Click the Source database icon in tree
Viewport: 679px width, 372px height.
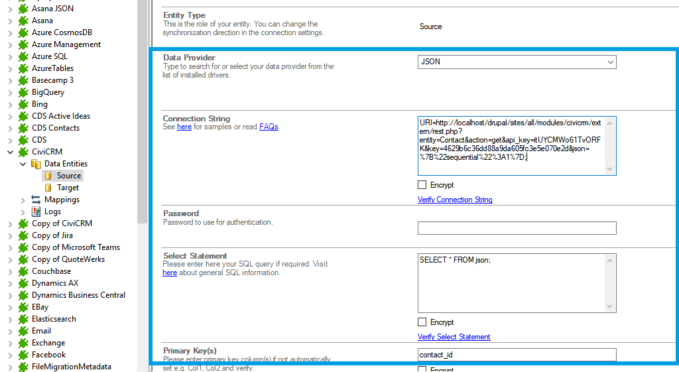[x=48, y=176]
